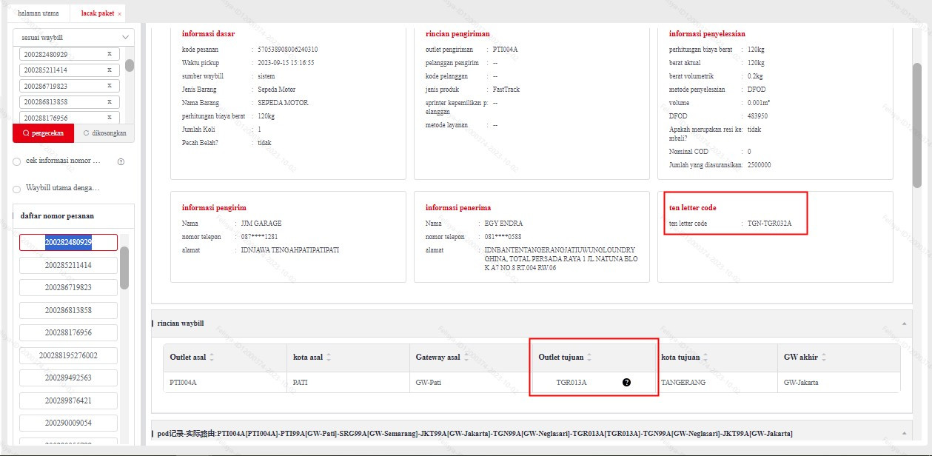This screenshot has height=456, width=932.
Task: Click the help icon beside cek informasi nomor
Action: [121, 161]
